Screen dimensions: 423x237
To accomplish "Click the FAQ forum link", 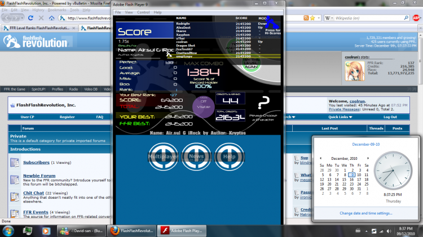I will pos(99,117).
